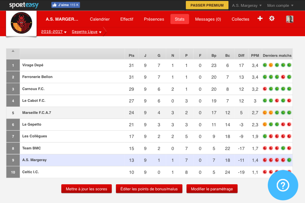
Task: Open the blue help question mark bubble
Action: point(283,185)
